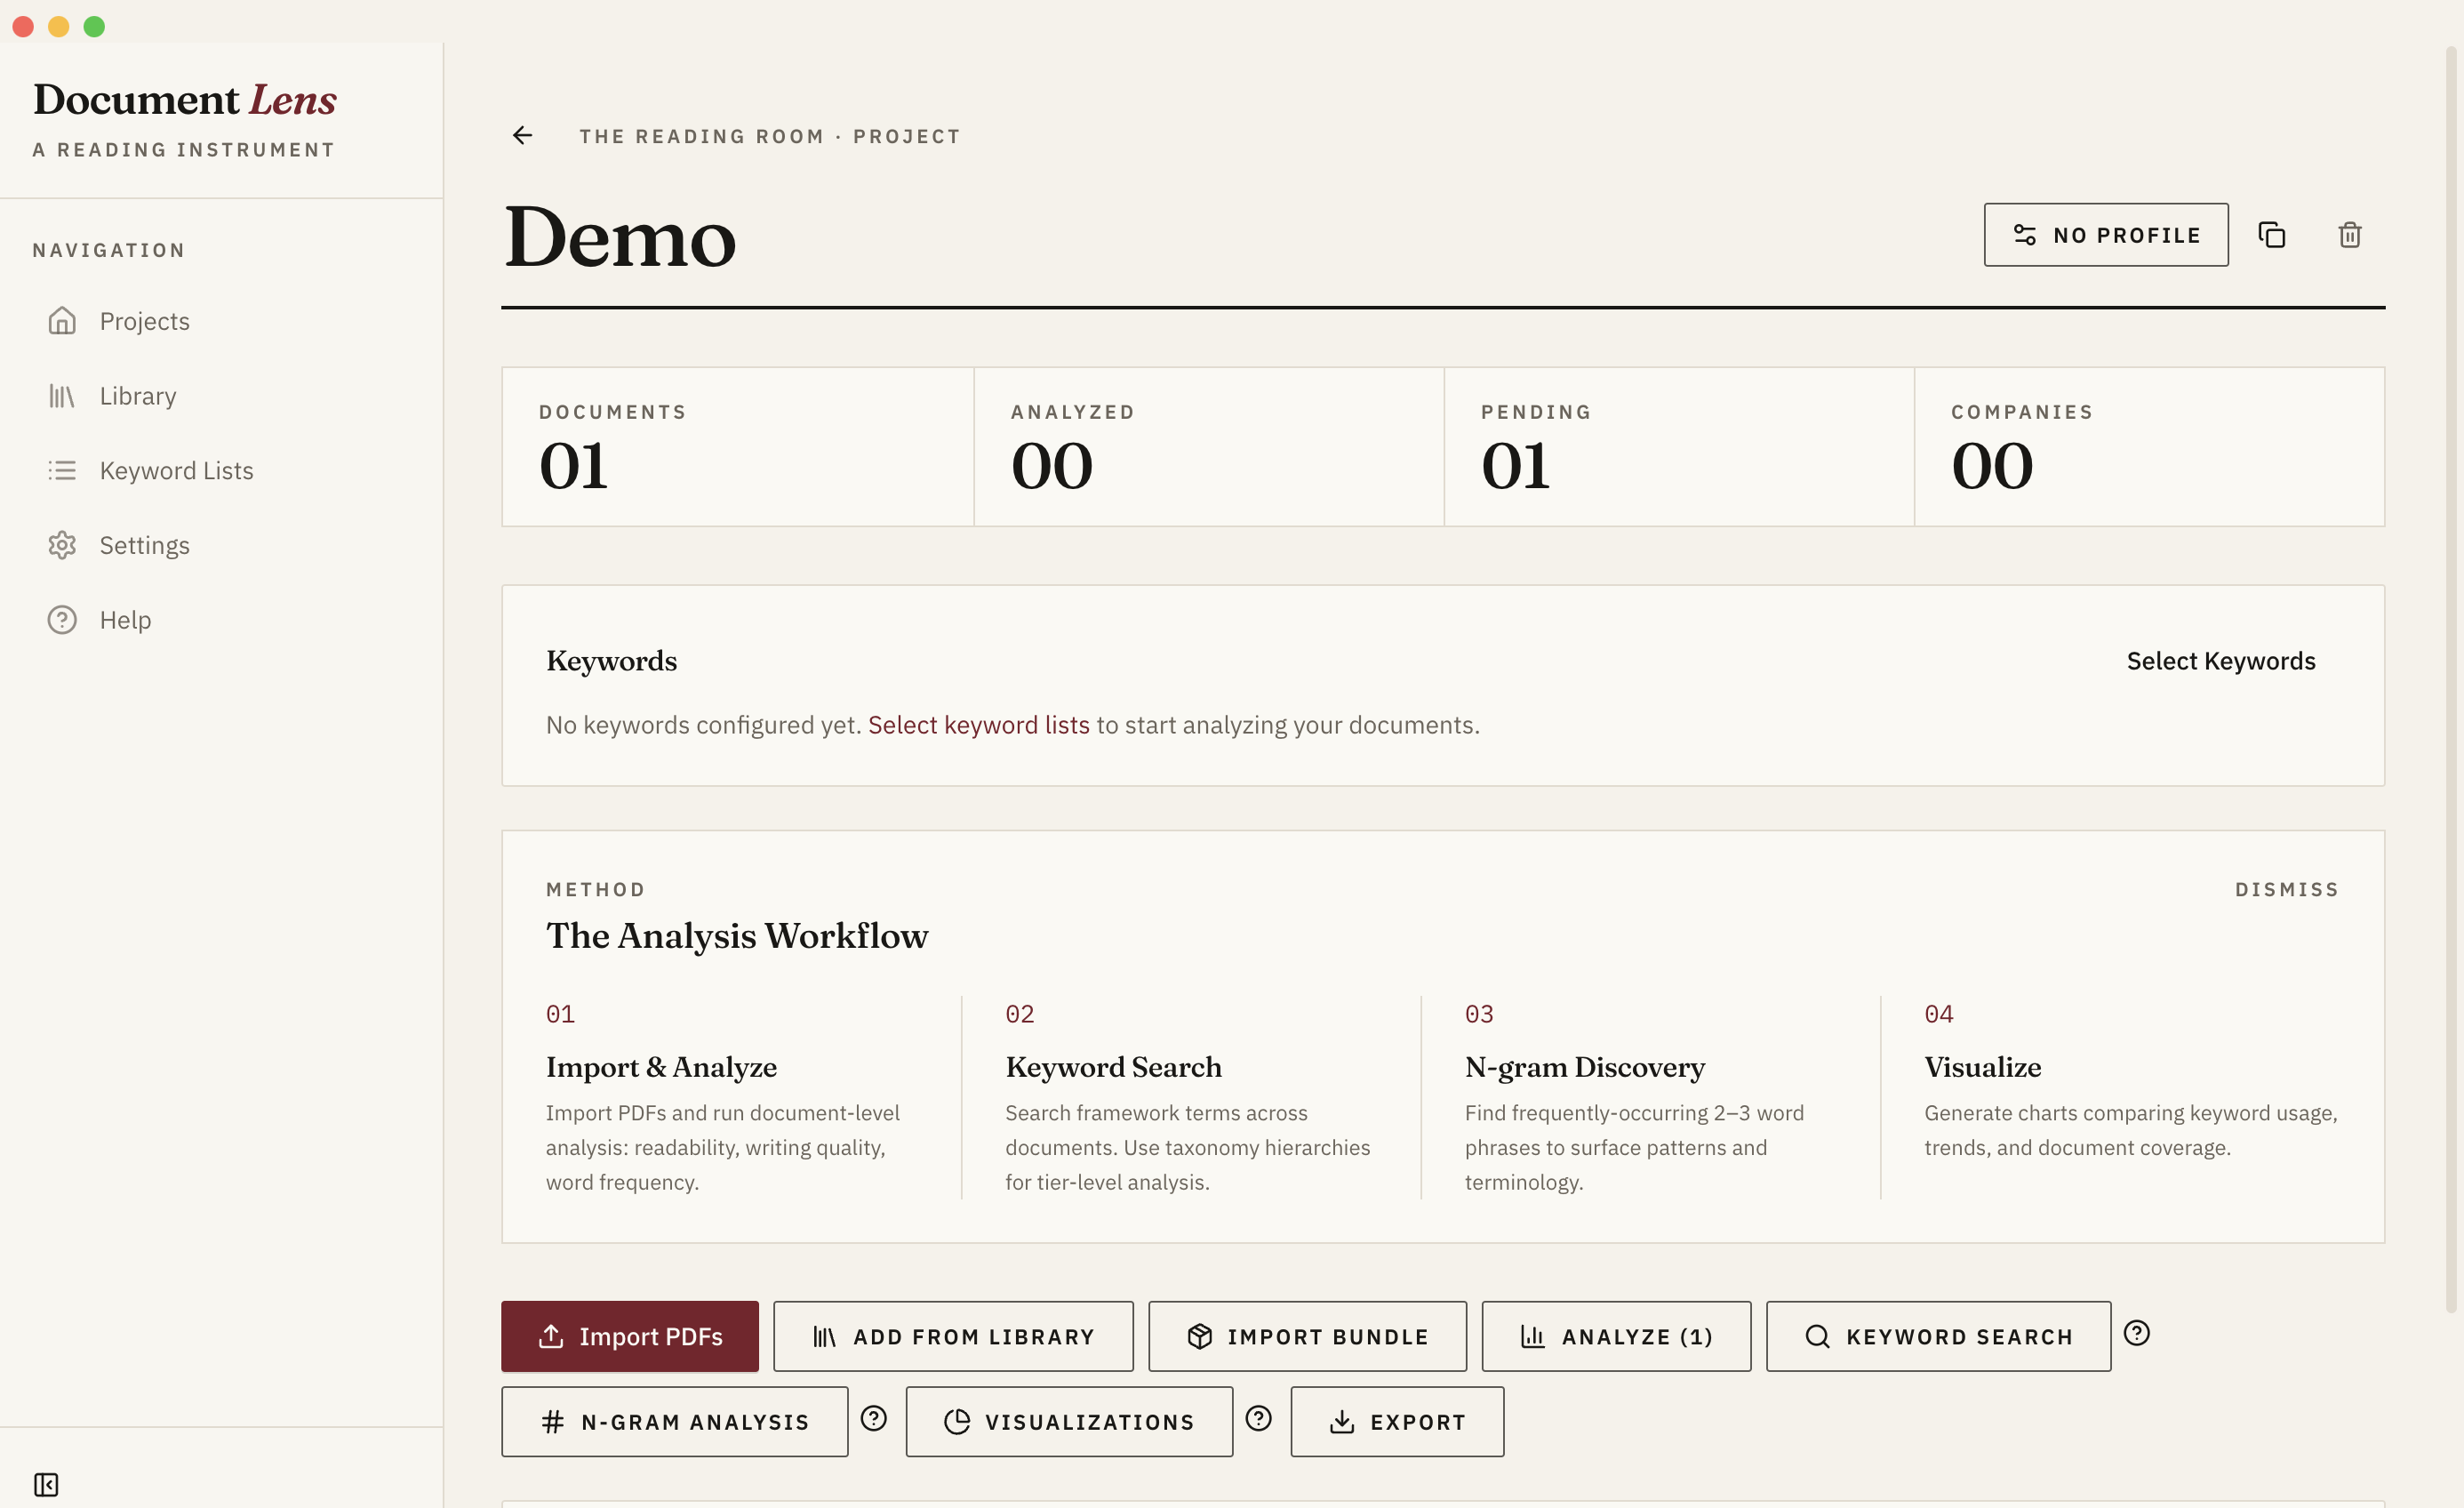
Task: Open Help from the navigation sidebar
Action: [x=126, y=619]
